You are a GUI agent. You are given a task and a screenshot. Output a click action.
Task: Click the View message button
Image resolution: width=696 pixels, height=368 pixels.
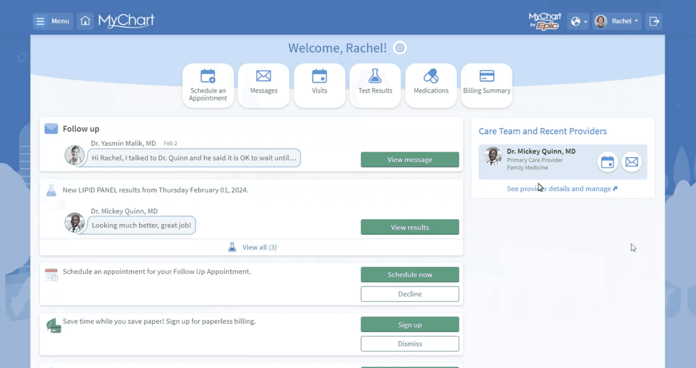tap(409, 160)
